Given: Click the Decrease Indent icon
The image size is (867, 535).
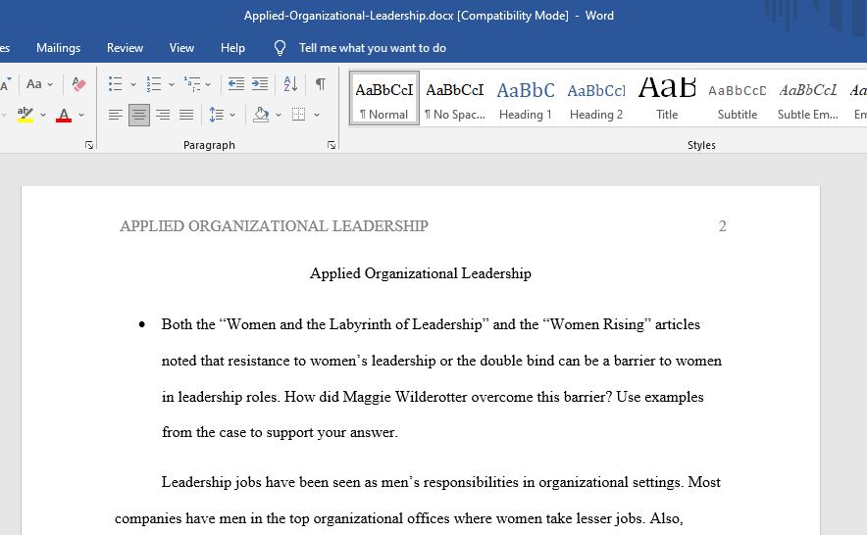Looking at the screenshot, I should [236, 84].
